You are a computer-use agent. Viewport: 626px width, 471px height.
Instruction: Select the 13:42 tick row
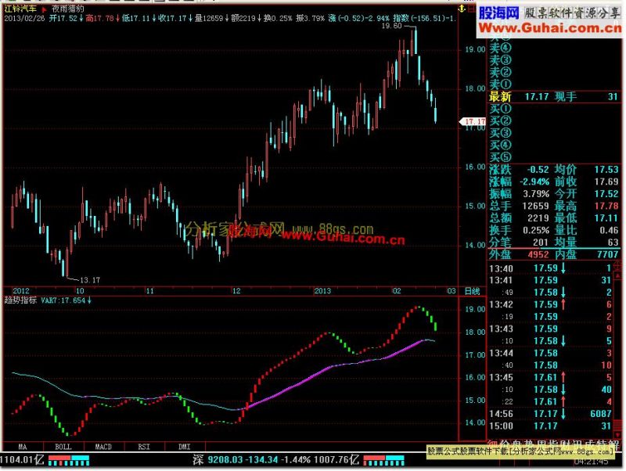(x=551, y=304)
